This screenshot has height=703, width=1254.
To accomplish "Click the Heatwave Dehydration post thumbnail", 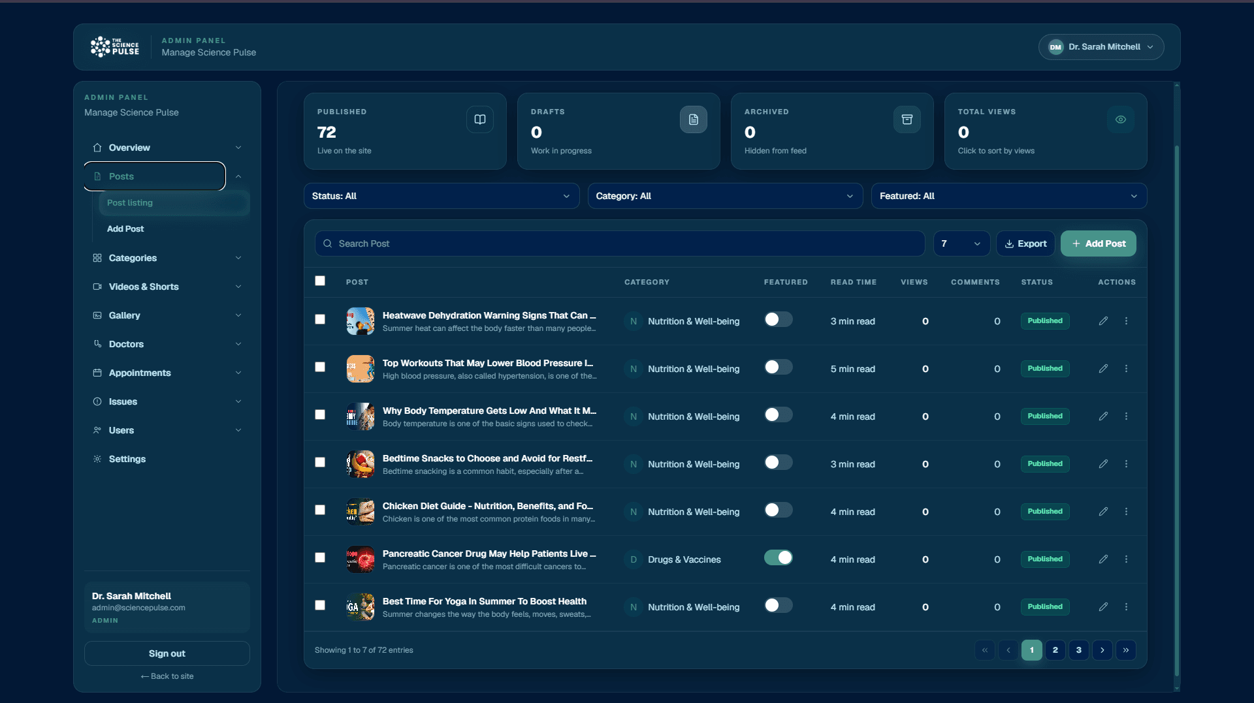I will (361, 321).
